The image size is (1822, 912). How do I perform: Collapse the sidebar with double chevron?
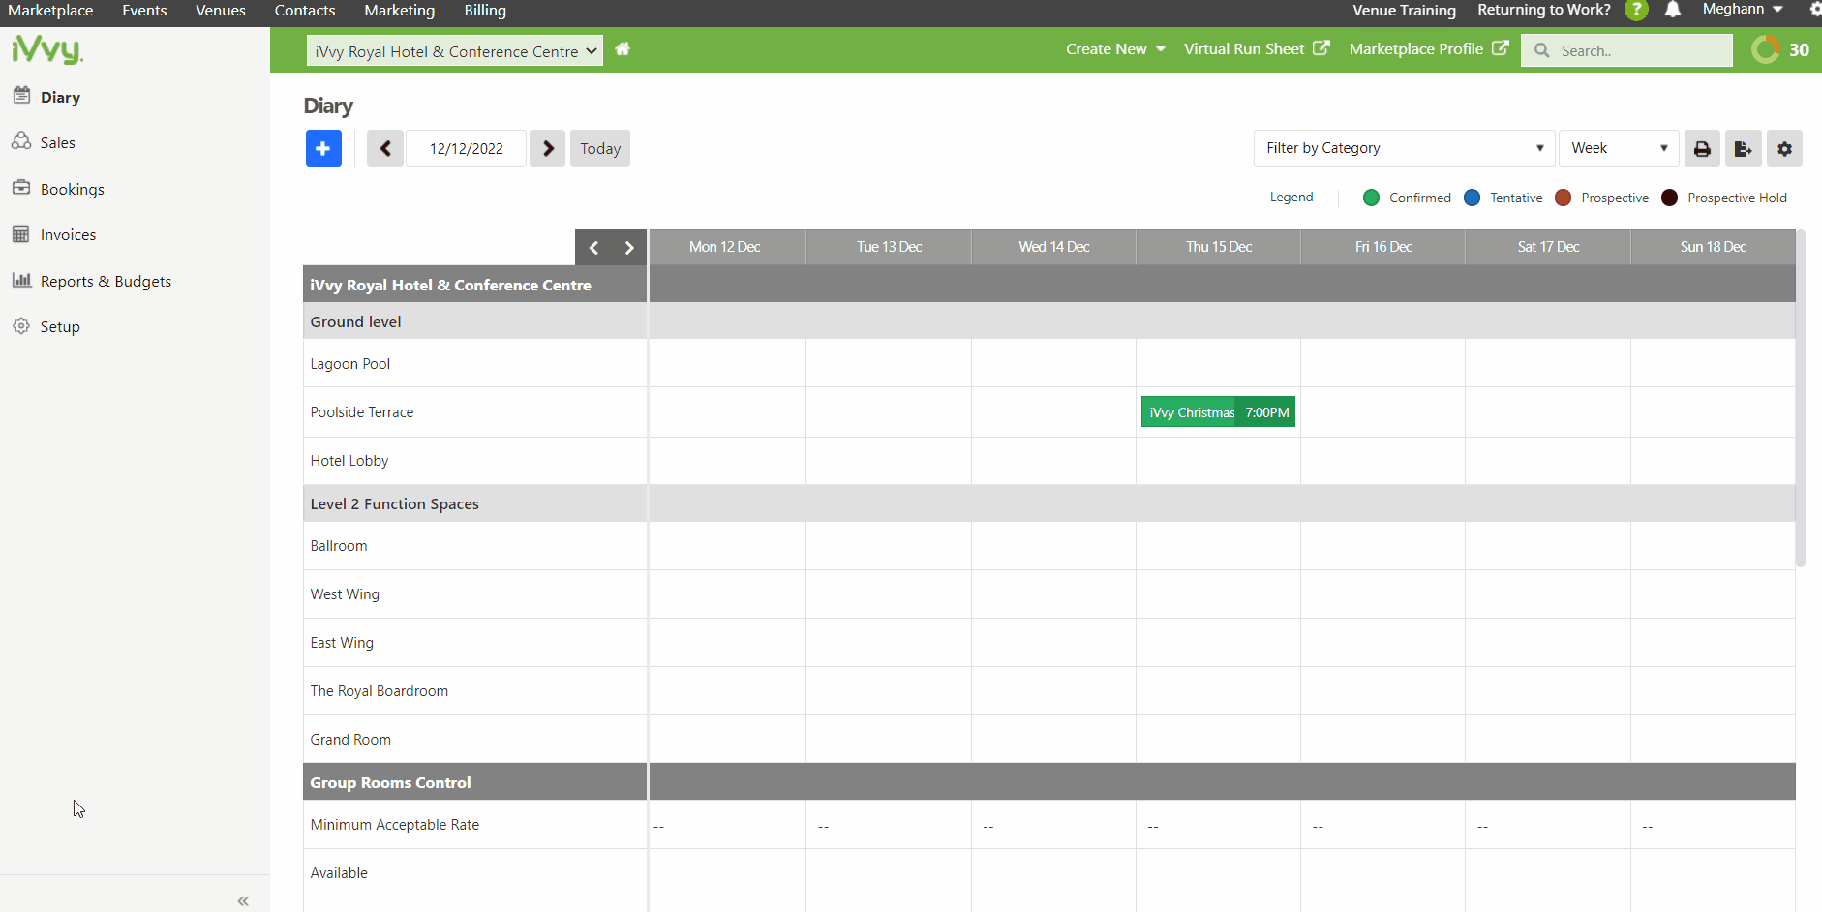tap(243, 901)
